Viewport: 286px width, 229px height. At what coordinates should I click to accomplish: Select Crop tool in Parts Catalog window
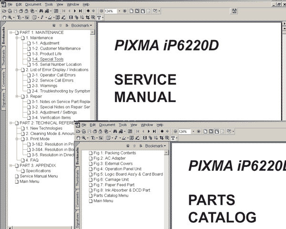pyautogui.click(x=162, y=138)
